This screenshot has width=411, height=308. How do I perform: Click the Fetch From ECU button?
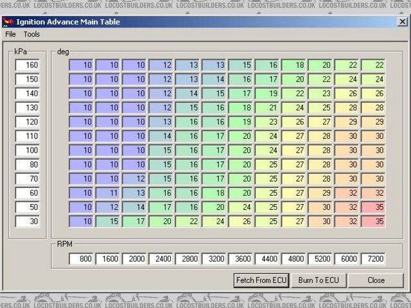261,280
